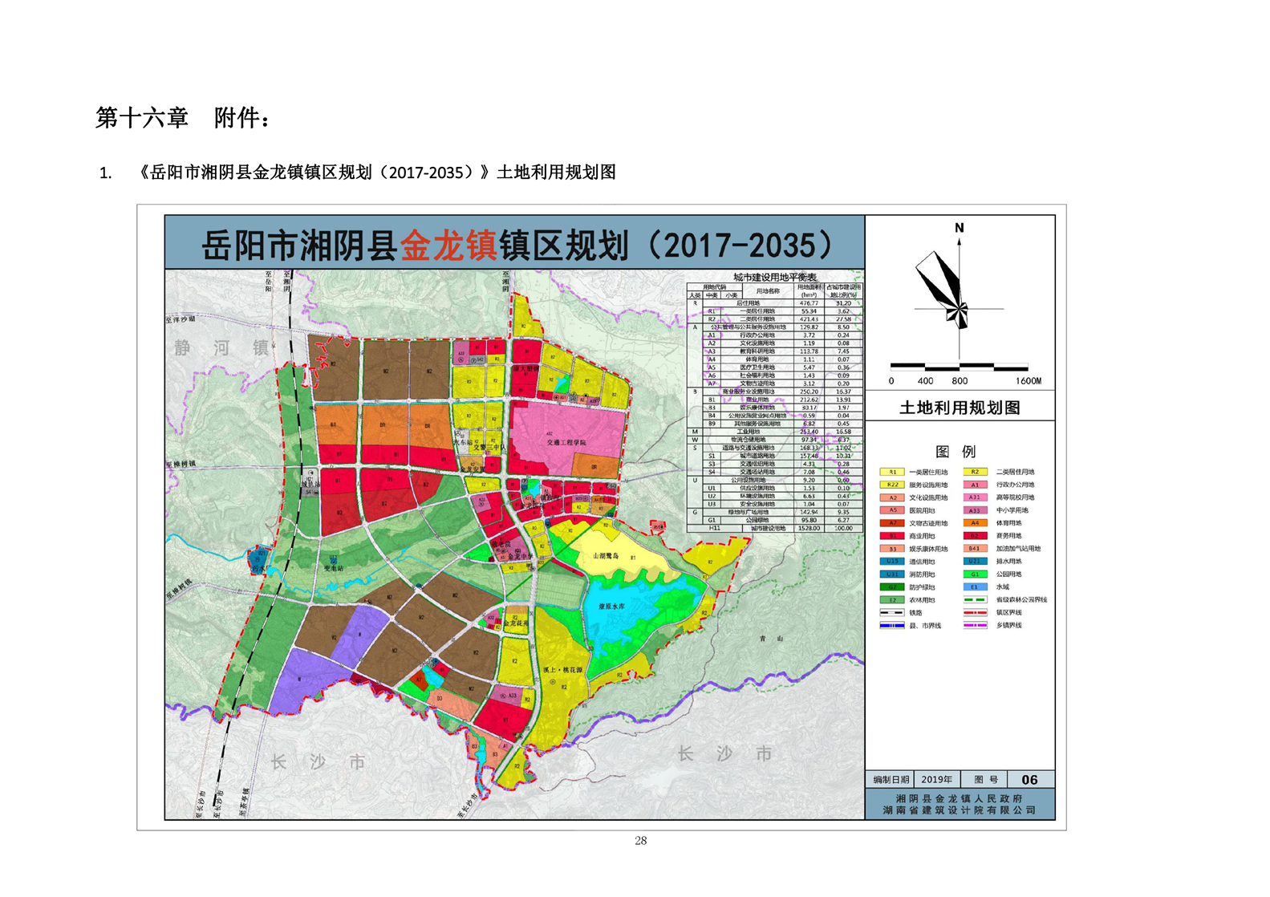Click the 城市建设用地平衡表 table title

tap(774, 277)
